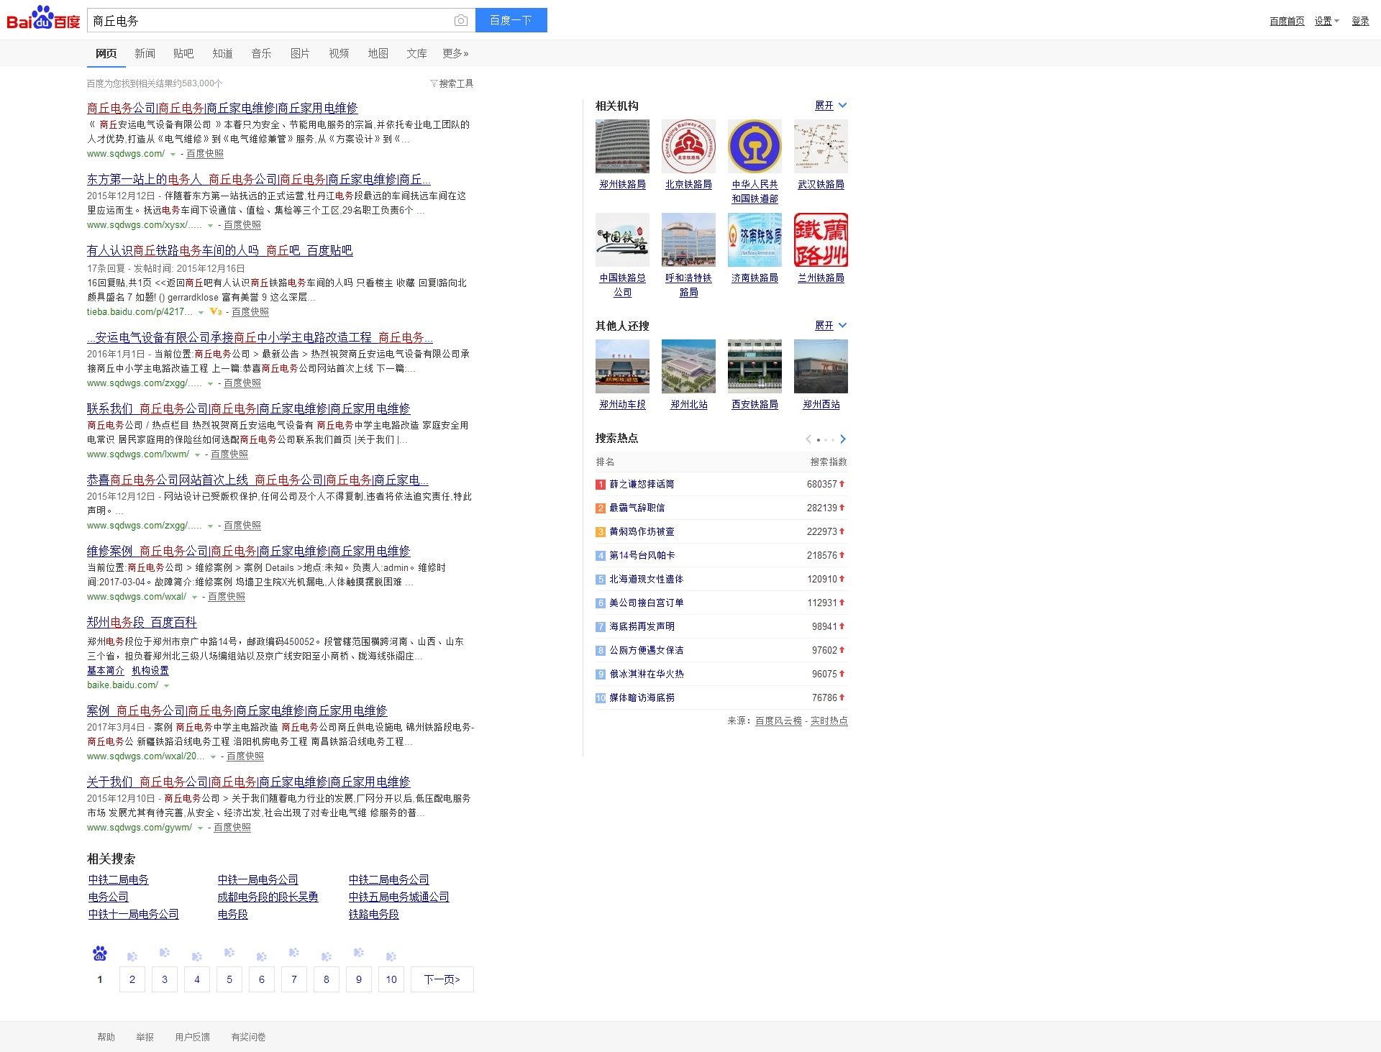This screenshot has height=1052, width=1381.
Task: Click paw icon above page 7
Action: click(x=294, y=953)
